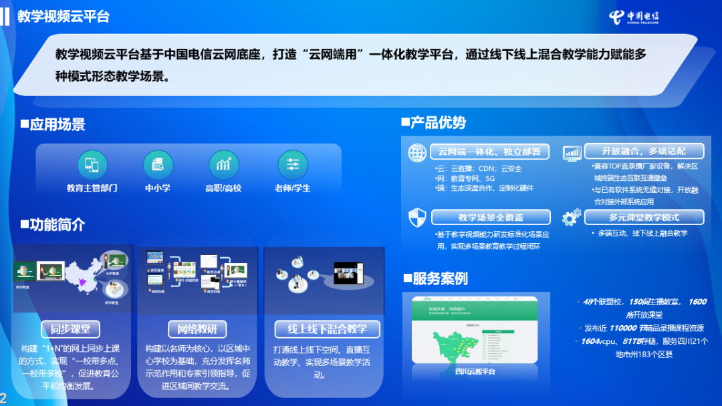Click the 中小学 document search icon
The width and height of the screenshot is (722, 406).
[158, 165]
